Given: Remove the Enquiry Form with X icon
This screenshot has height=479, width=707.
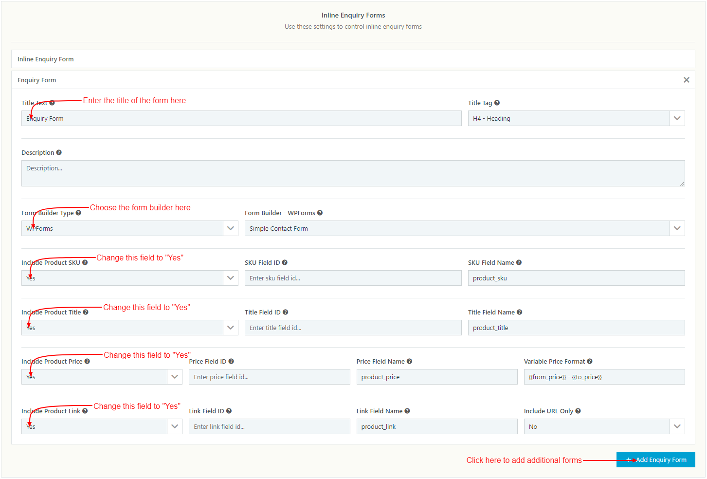Looking at the screenshot, I should 687,80.
